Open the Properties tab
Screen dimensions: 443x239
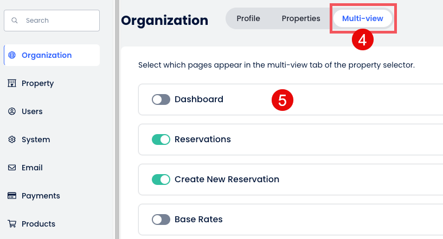pyautogui.click(x=301, y=18)
